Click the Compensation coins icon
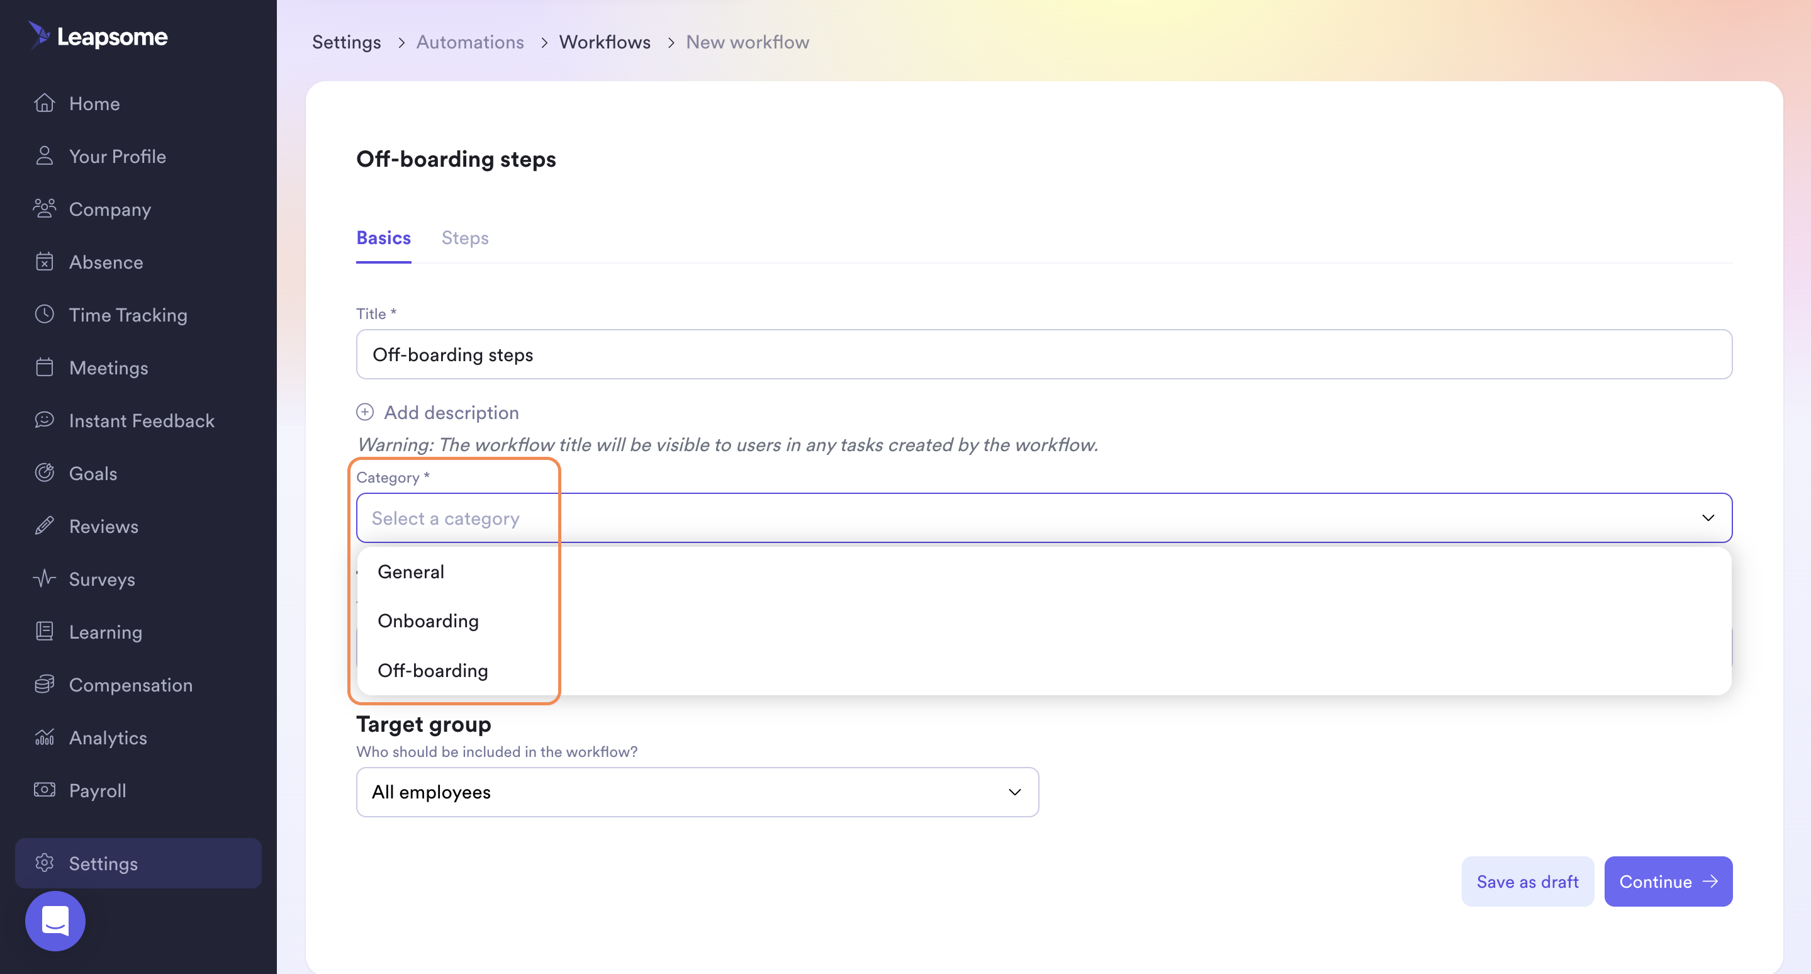 (44, 685)
